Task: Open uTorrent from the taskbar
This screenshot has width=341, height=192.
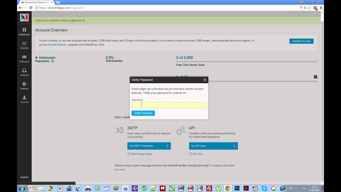Action: pyautogui.click(x=218, y=189)
